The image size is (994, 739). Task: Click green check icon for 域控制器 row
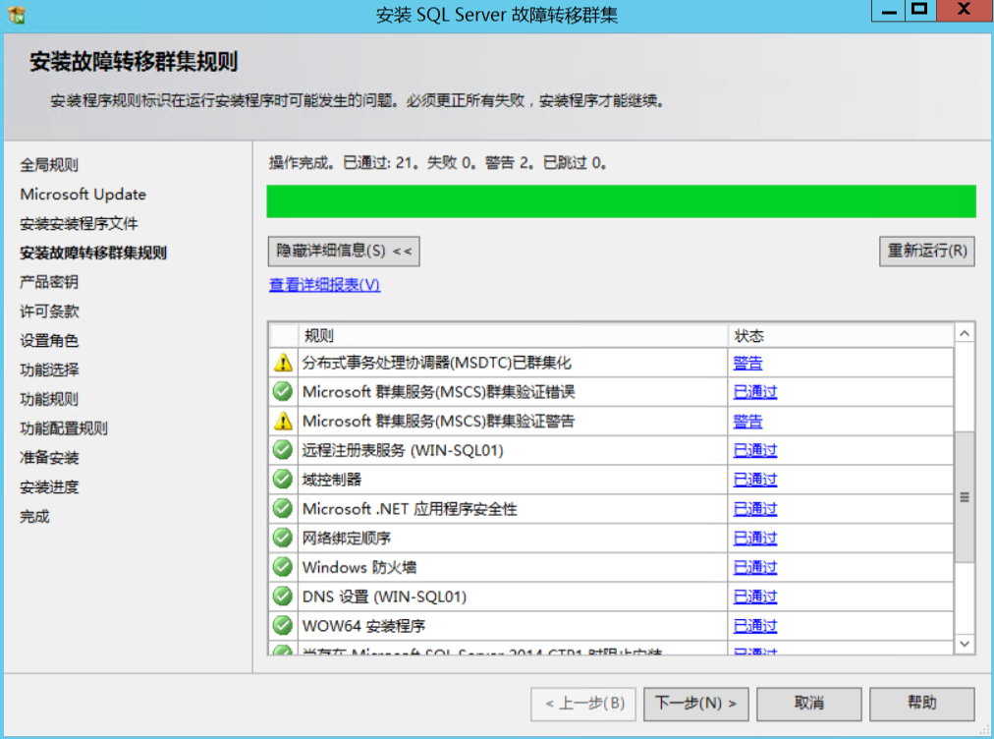(x=283, y=479)
